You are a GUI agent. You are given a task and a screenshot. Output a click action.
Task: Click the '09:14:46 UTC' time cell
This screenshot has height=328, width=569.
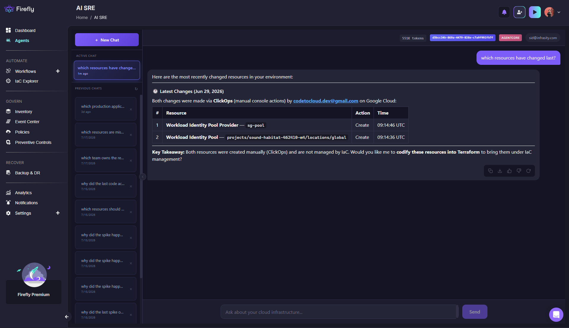391,125
